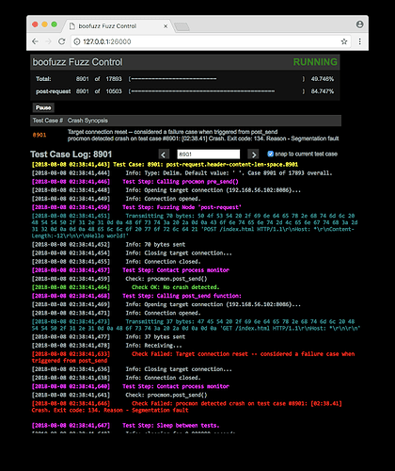Open the Chrome profile avatar icon
395x471 pixels.
[359, 24]
